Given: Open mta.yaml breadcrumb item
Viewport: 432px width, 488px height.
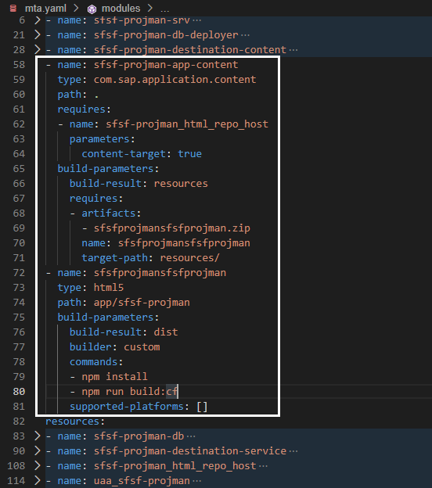Looking at the screenshot, I should 45,9.
